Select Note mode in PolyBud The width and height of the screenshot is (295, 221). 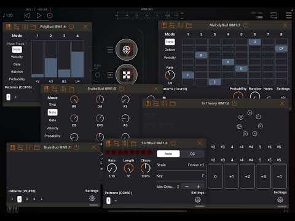tap(17, 50)
